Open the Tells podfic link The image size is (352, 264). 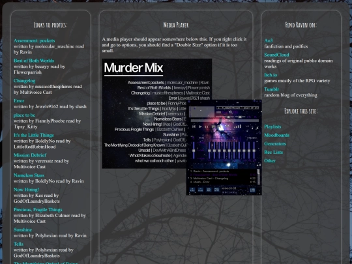18,244
